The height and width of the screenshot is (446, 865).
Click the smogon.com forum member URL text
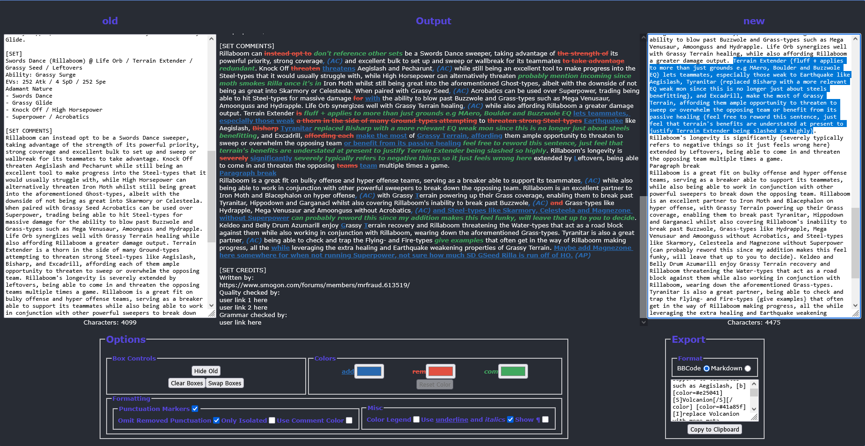click(x=315, y=285)
